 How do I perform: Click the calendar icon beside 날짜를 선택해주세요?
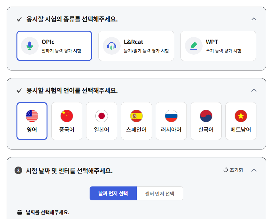click(20, 212)
